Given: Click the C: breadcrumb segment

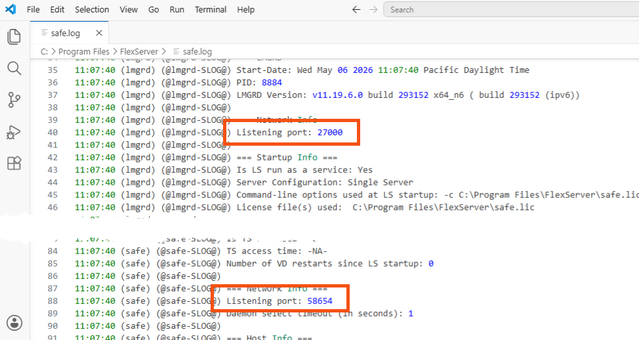Looking at the screenshot, I should point(44,51).
